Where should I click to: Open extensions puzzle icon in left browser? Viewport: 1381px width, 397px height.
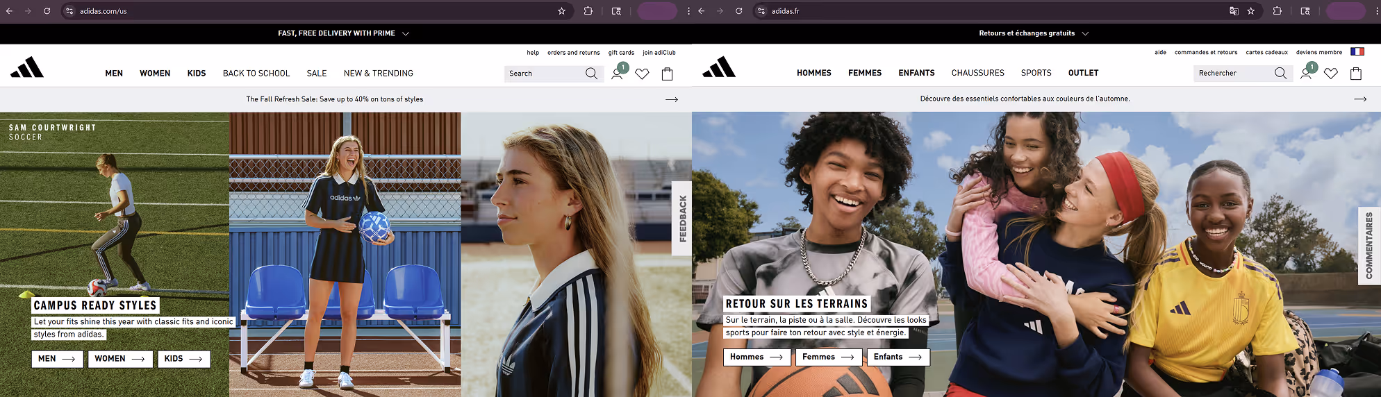pyautogui.click(x=588, y=11)
